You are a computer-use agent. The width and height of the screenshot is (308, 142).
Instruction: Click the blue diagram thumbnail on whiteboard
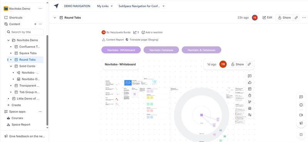(x=128, y=83)
